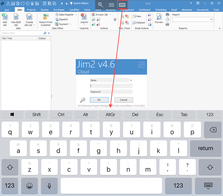Toggle the right shift arrow key
Image resolution: width=223 pixels, height=196 pixels.
(210, 167)
